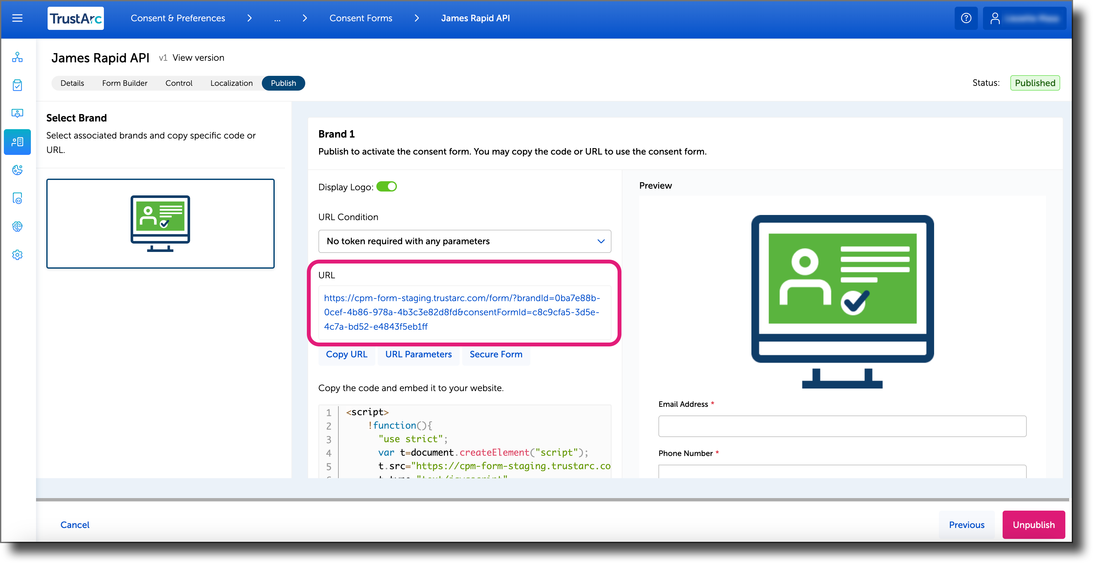Click the Copy URL button

click(347, 354)
